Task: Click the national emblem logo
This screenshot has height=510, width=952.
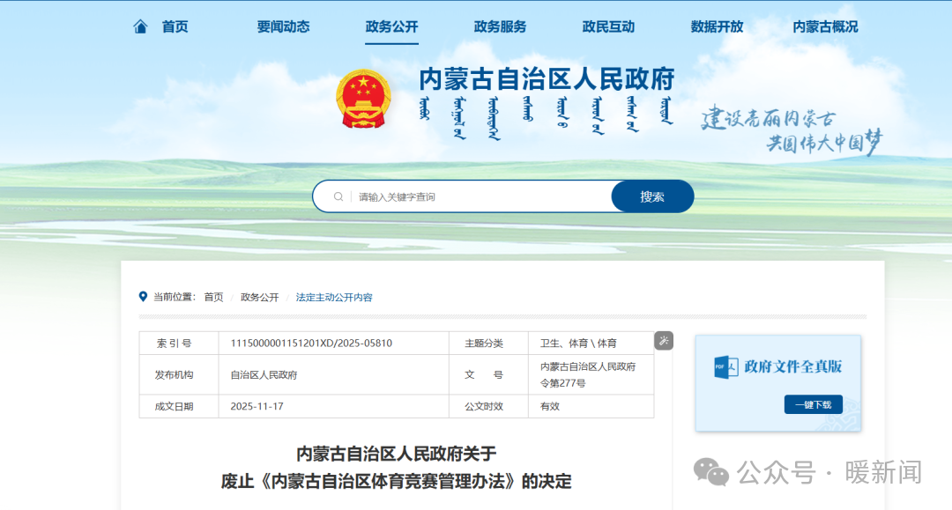Action: coord(362,99)
